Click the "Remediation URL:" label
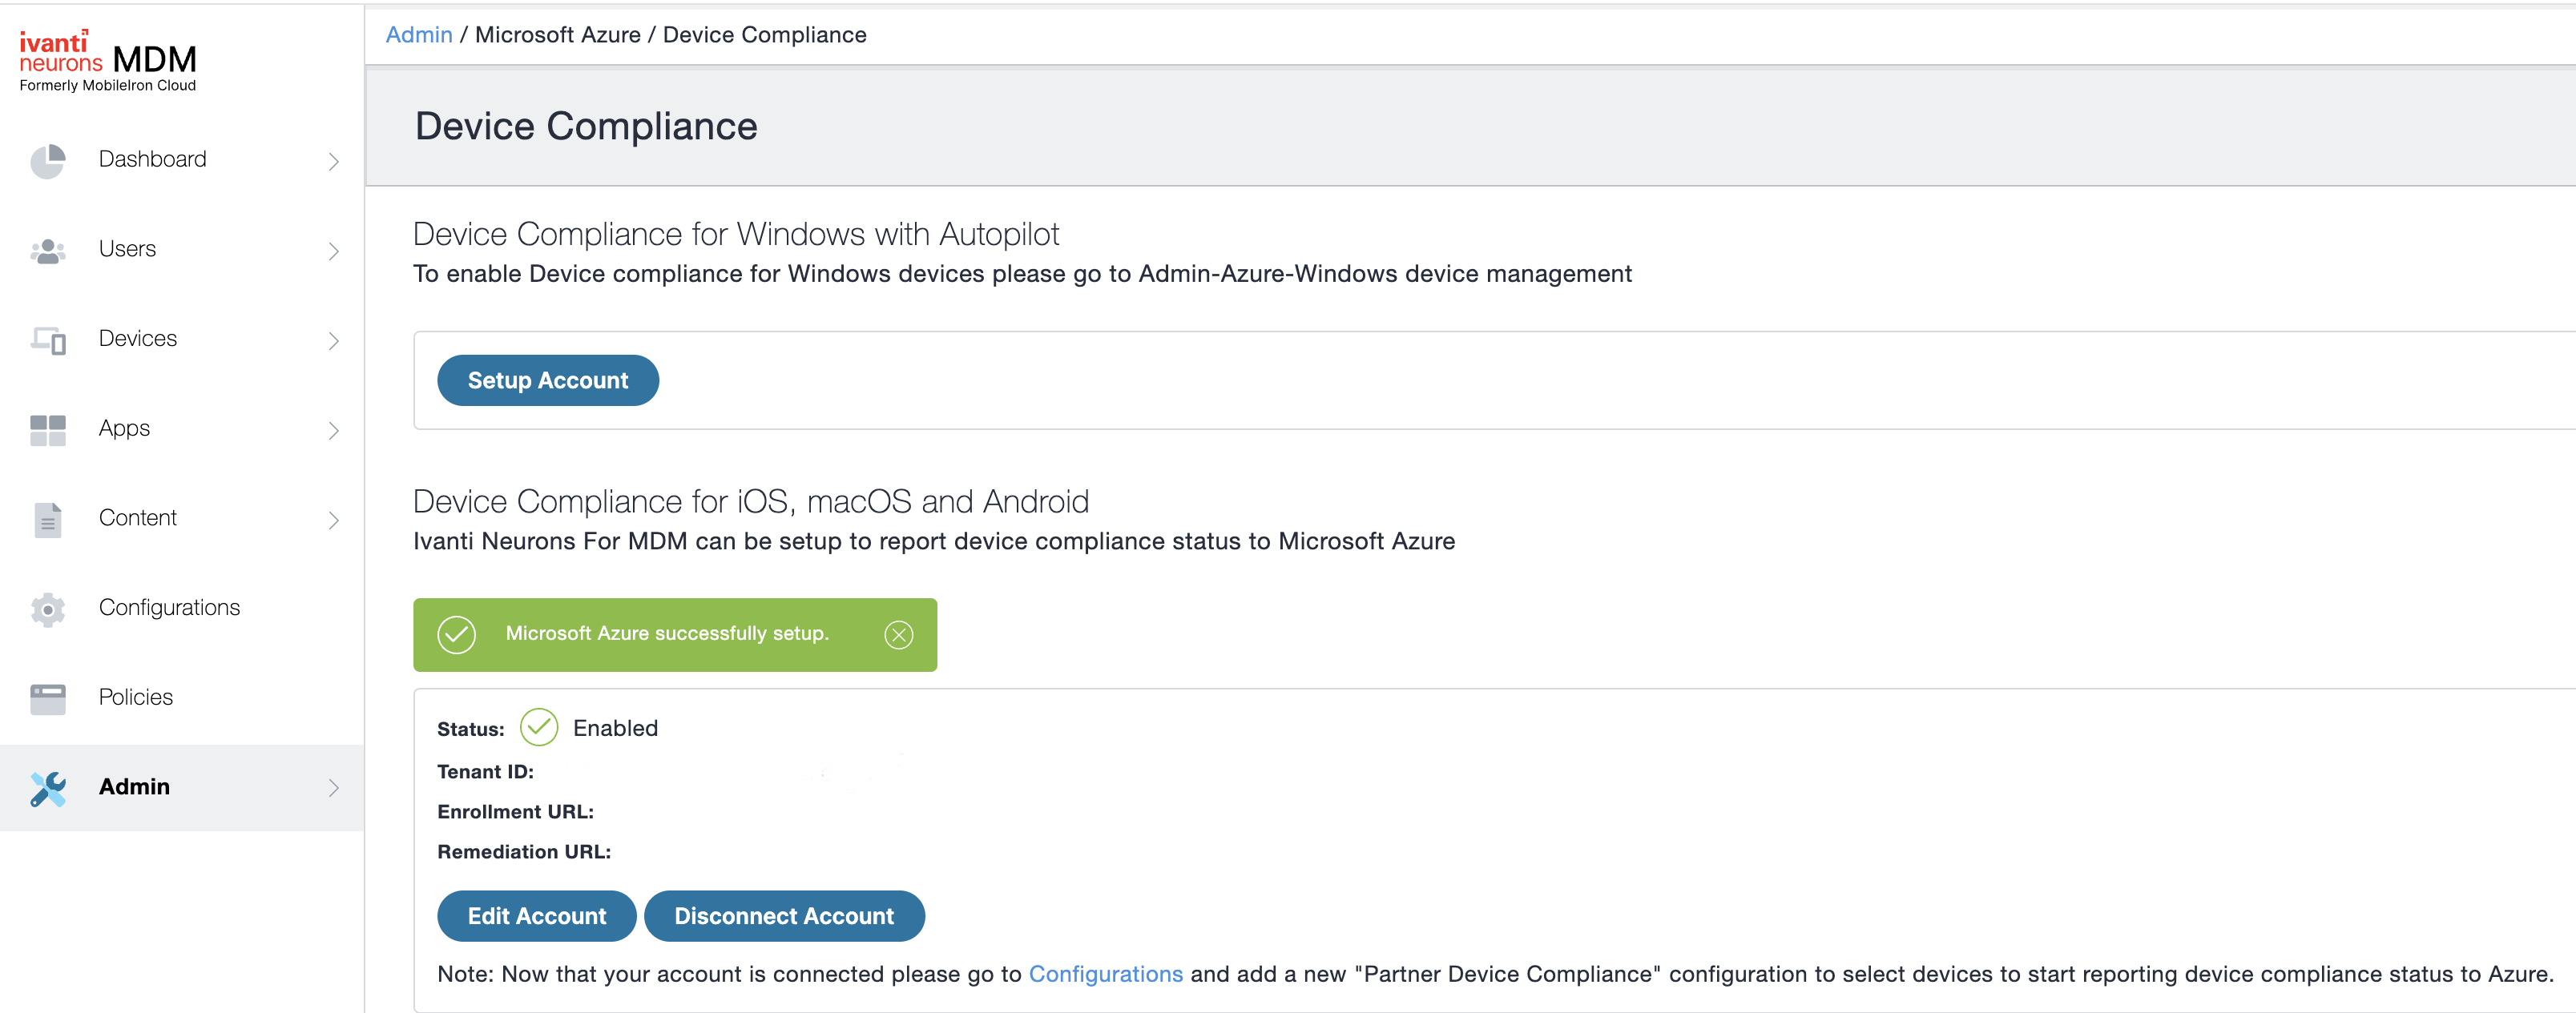The image size is (2576, 1013). (524, 851)
